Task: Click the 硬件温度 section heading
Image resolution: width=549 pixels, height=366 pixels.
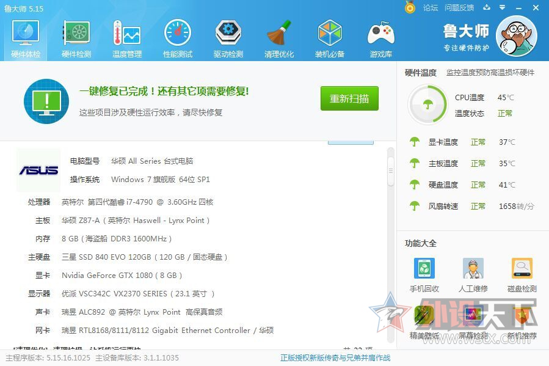Action: pyautogui.click(x=421, y=73)
